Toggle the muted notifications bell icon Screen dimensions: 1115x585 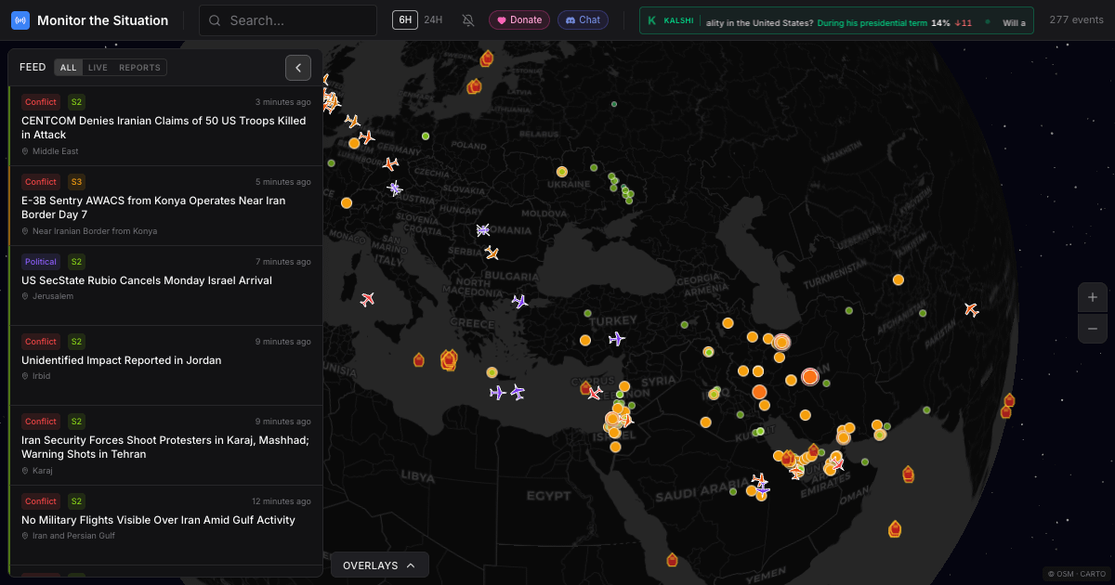click(x=468, y=20)
